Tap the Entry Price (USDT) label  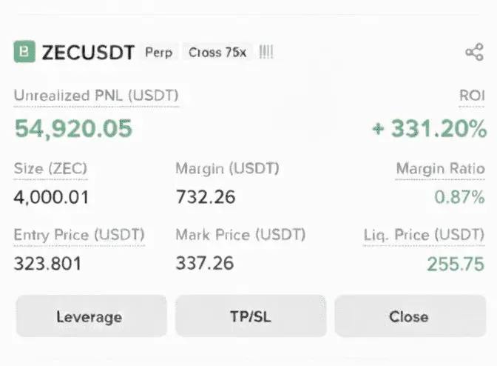(79, 235)
